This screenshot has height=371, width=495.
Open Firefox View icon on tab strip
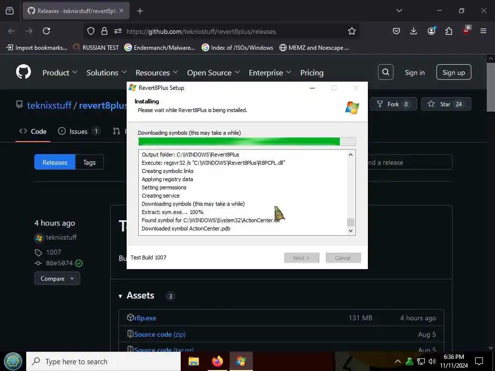[10, 11]
